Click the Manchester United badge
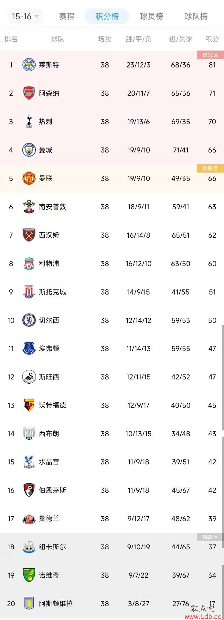 coord(29,179)
